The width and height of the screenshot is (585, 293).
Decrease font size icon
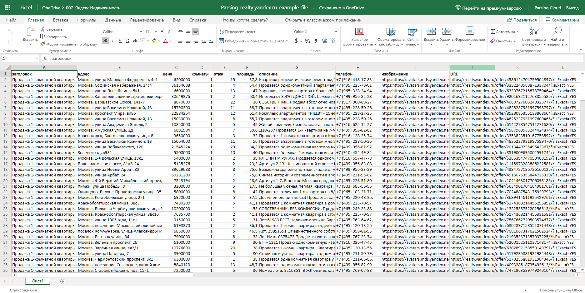tap(170, 31)
